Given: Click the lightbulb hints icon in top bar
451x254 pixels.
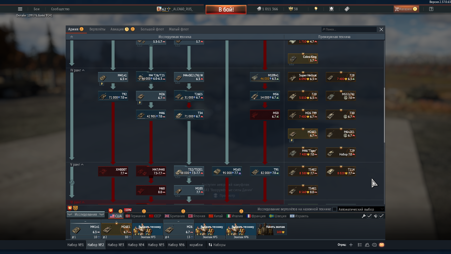Looking at the screenshot, I should pos(316,9).
